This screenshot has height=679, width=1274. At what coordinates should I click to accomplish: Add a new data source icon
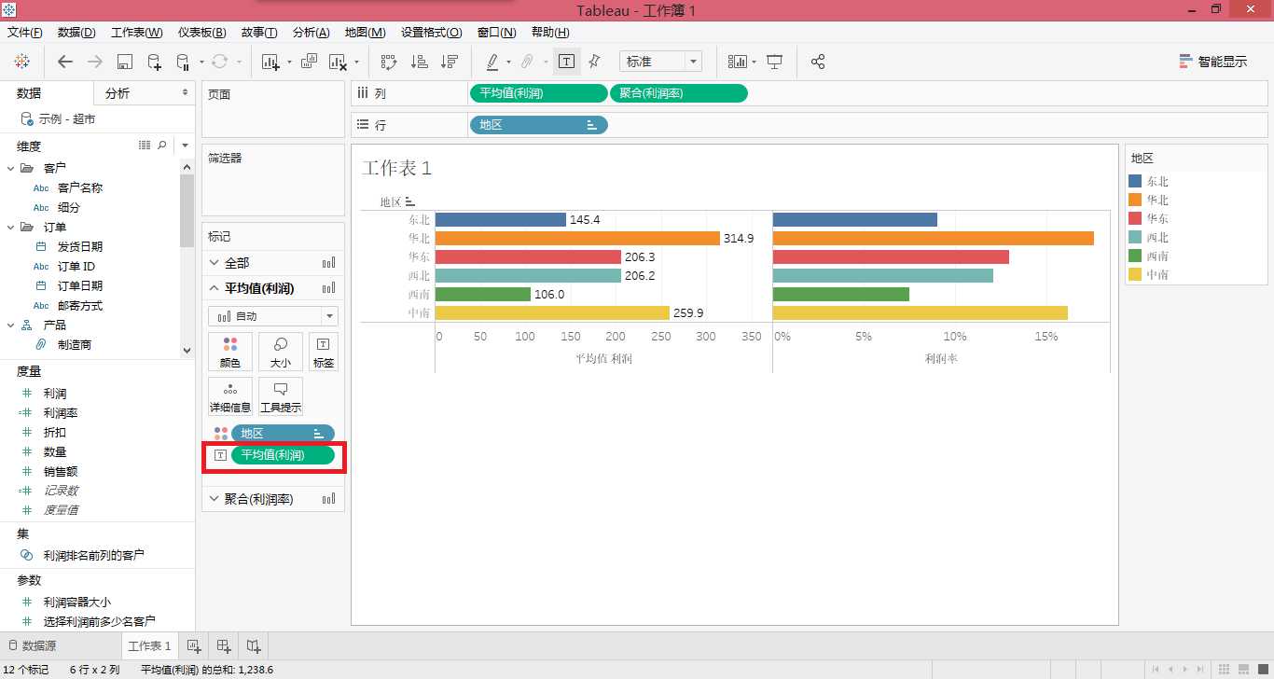(x=155, y=62)
